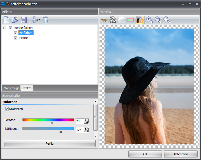The image size is (201, 160).
Task: Select the Effekte tab
Action: (x=27, y=88)
